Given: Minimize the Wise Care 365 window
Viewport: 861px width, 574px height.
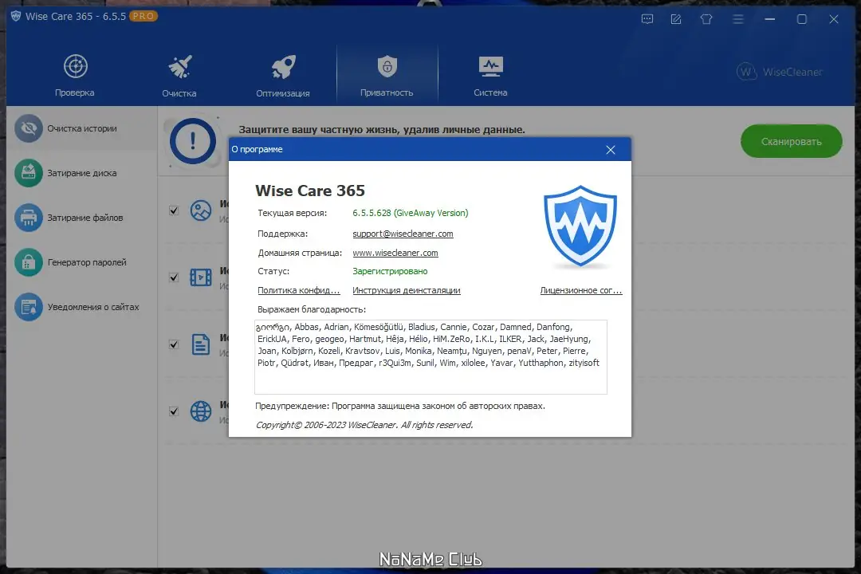Looking at the screenshot, I should [770, 19].
